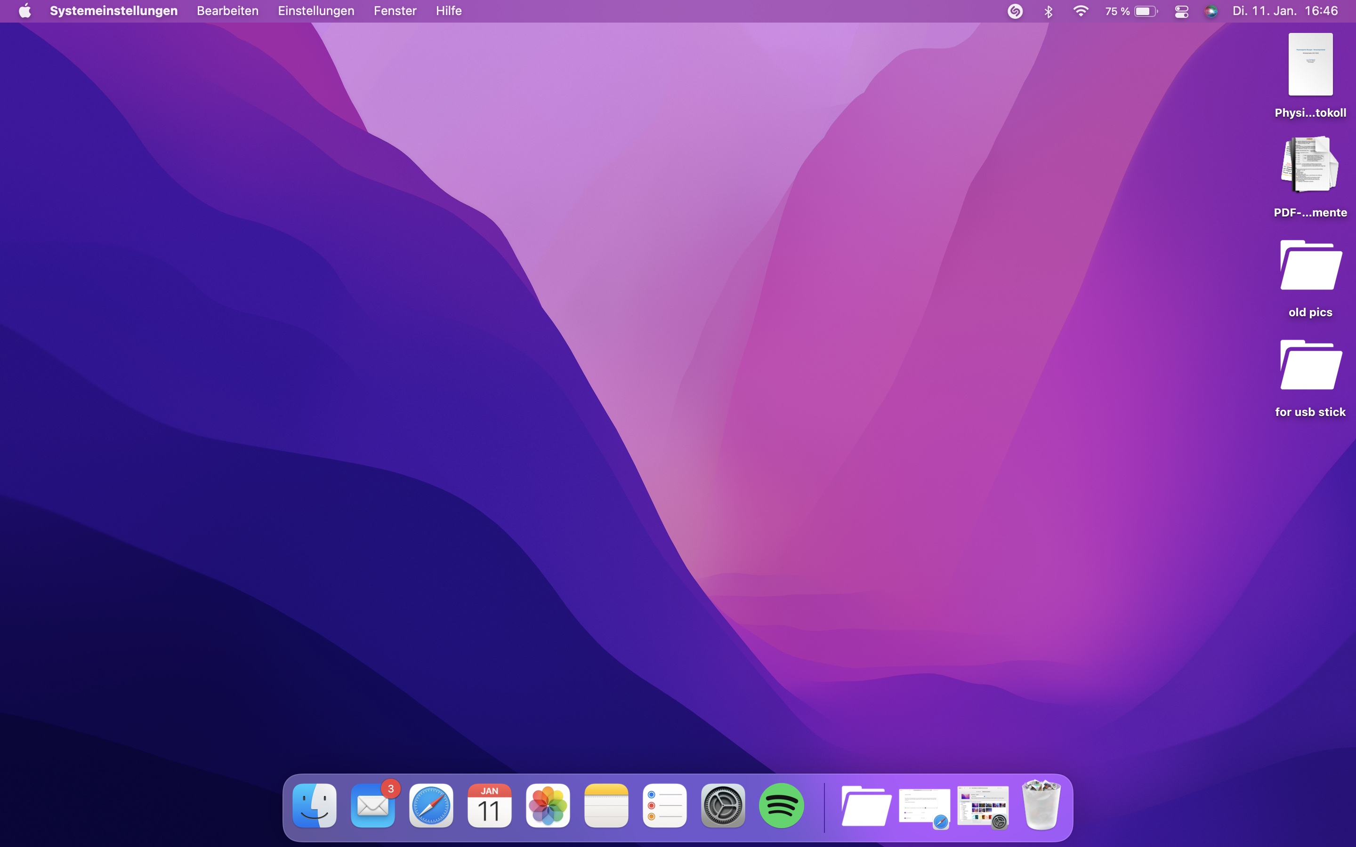Screen dimensions: 1356x847
Task: Select the 'old pics' desktop folder
Action: coord(1310,267)
